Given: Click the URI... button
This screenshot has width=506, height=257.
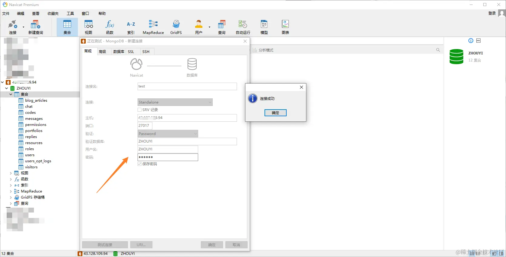Looking at the screenshot, I should pyautogui.click(x=141, y=245).
